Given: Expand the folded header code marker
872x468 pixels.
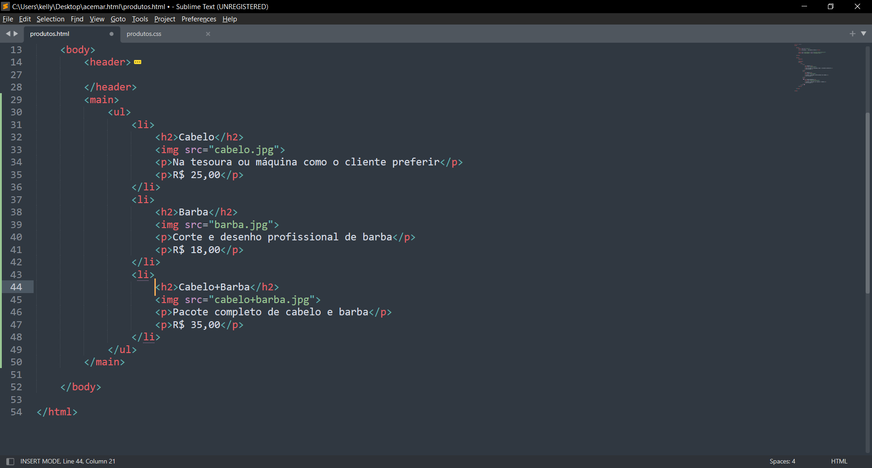Looking at the screenshot, I should [x=138, y=62].
